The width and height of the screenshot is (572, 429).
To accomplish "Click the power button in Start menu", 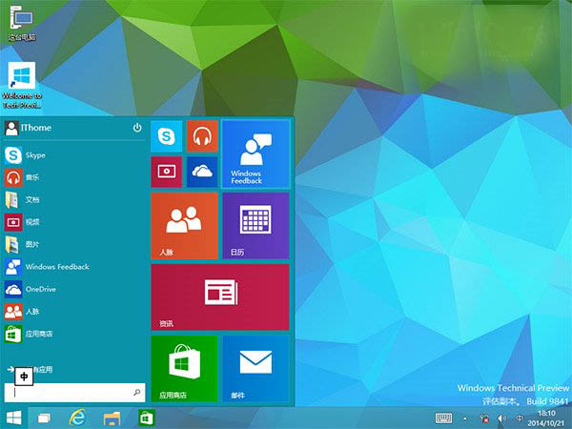I will point(137,128).
